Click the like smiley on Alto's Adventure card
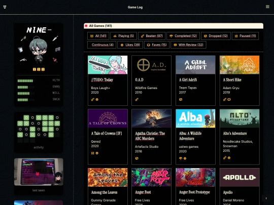Screen dimensions: 274x205 (x=229, y=158)
